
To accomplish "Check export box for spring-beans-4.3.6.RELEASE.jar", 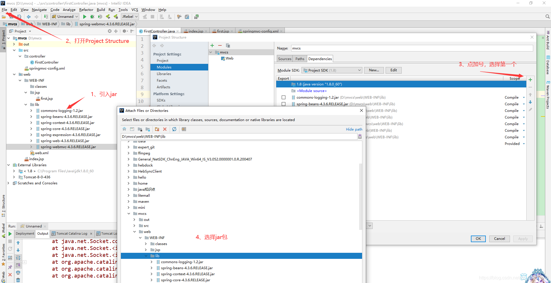I will [x=284, y=104].
